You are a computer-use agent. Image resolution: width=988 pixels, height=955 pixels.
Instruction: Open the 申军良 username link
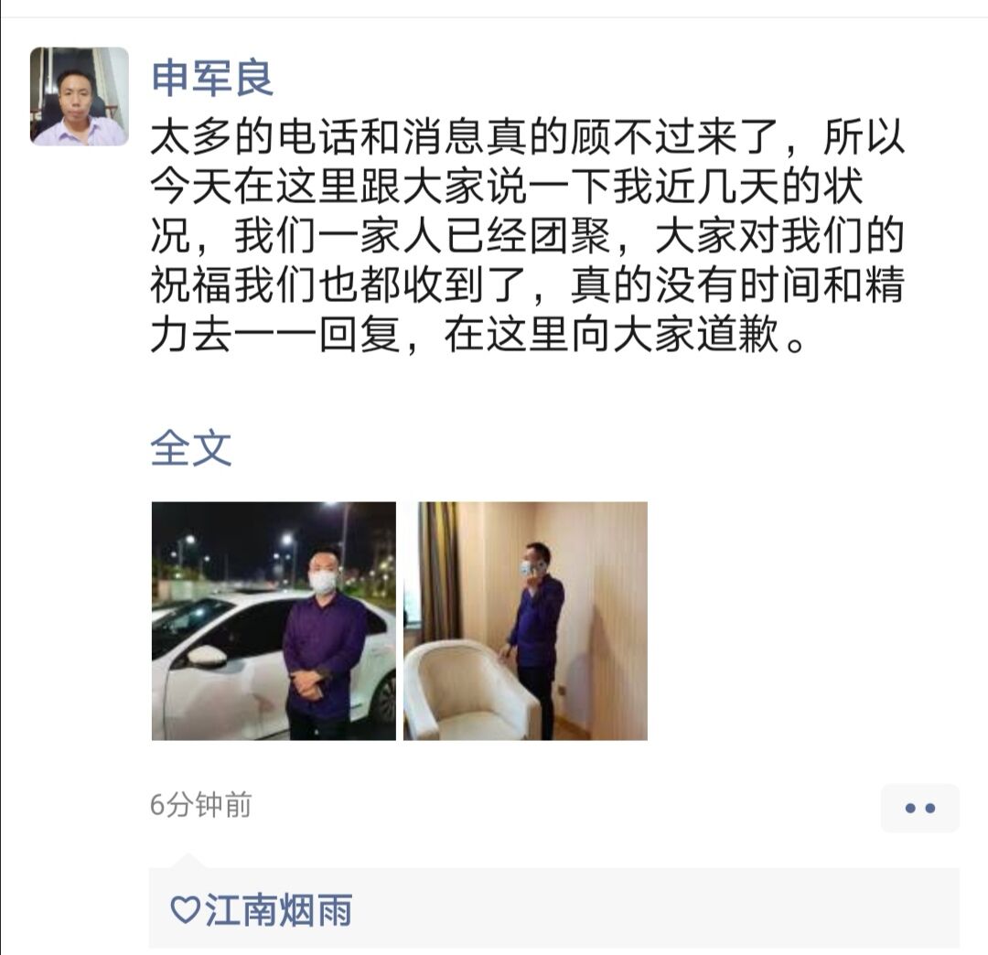point(212,78)
